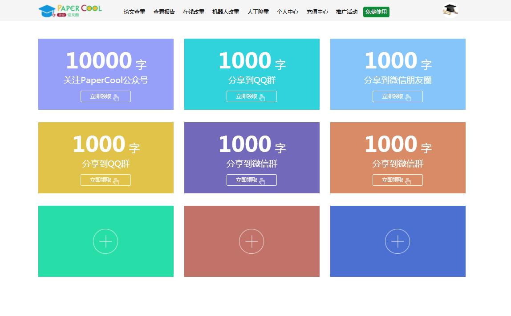This screenshot has width=511, height=316.
Task: Click the 10000 字 heading
Action: click(x=106, y=61)
